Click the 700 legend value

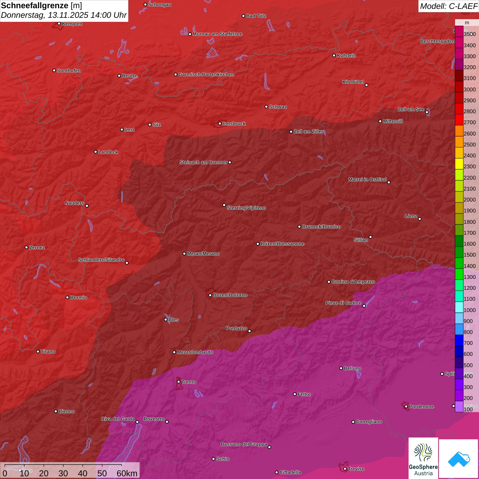tap(468, 343)
